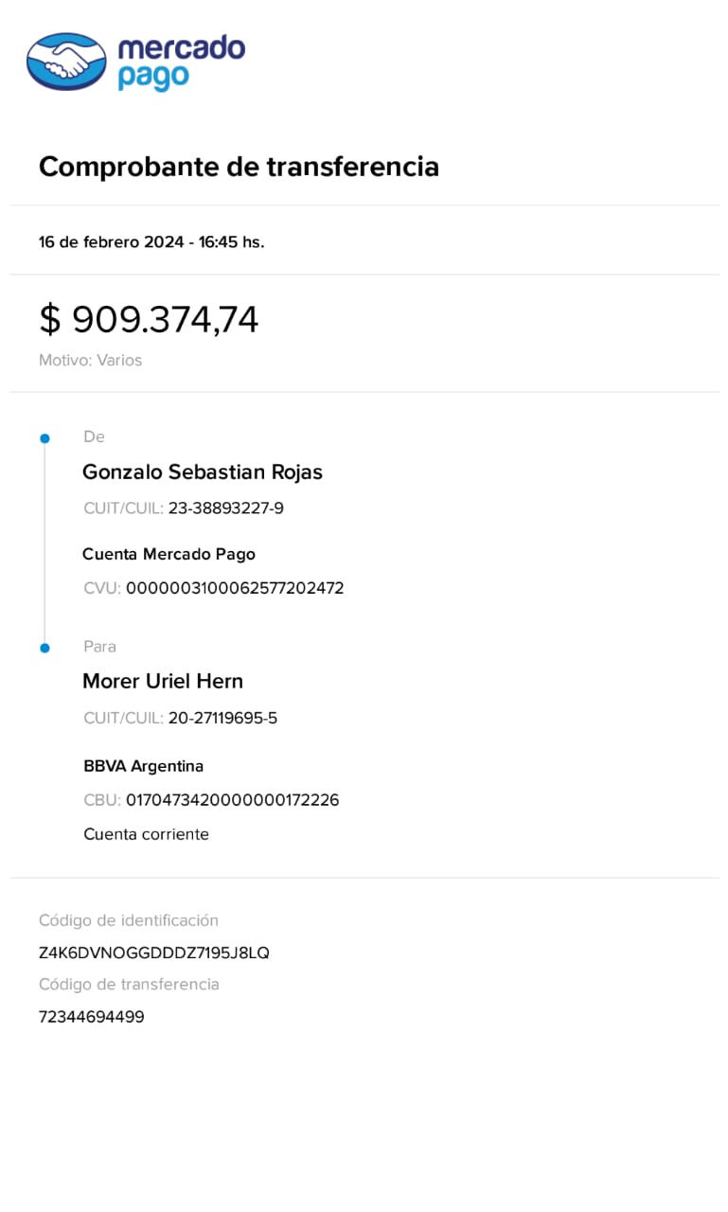
Task: Select recipient name Morer Uriel Hern
Action: tap(163, 681)
